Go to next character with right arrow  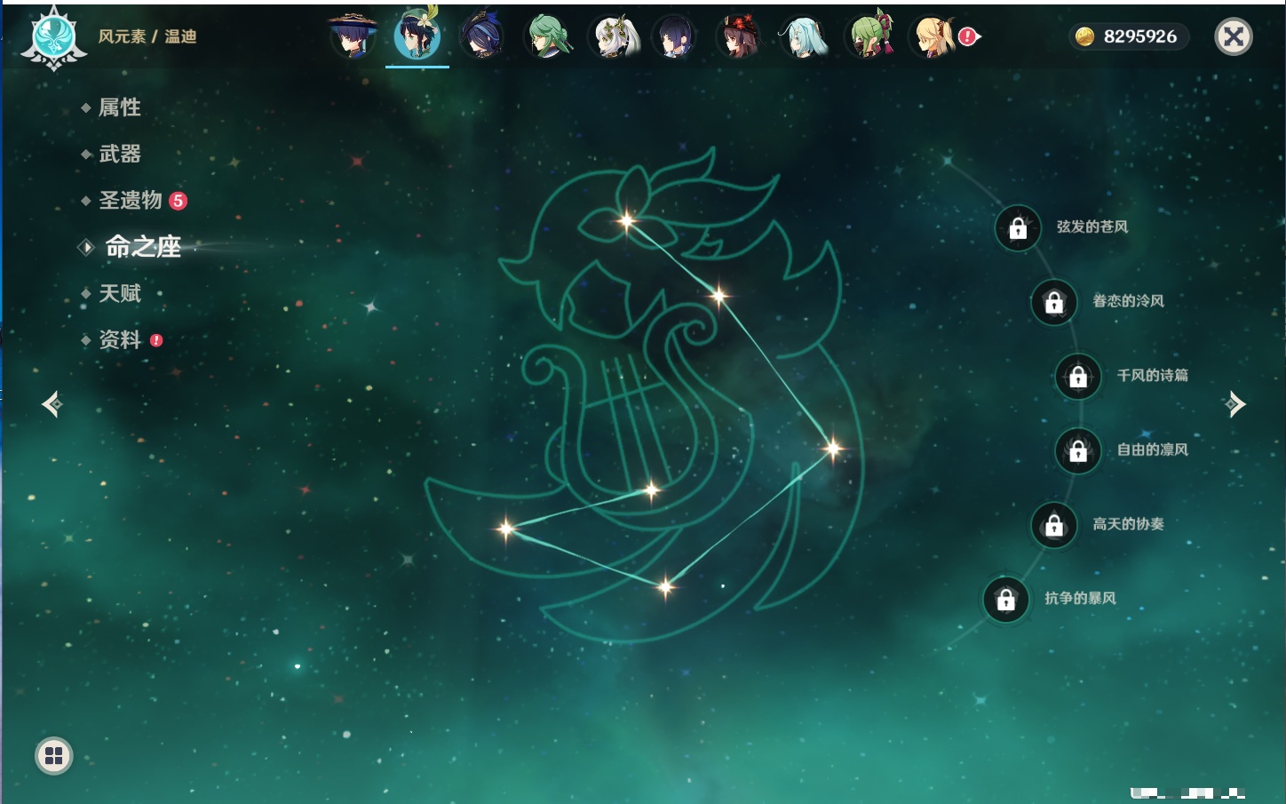click(1234, 404)
